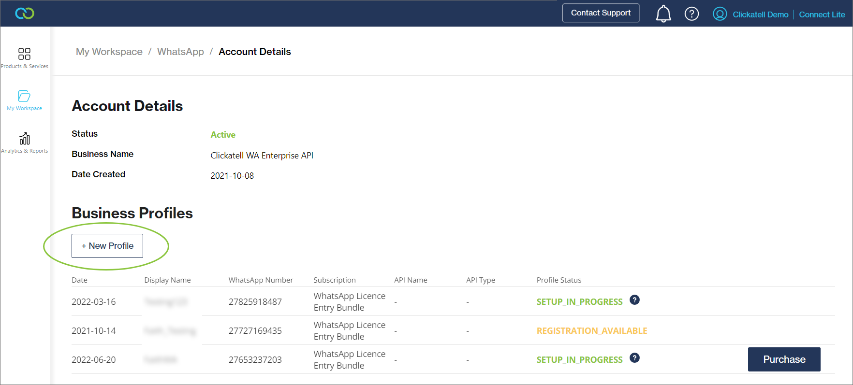Select row date 2022-06-20
The height and width of the screenshot is (385, 853).
click(x=94, y=360)
